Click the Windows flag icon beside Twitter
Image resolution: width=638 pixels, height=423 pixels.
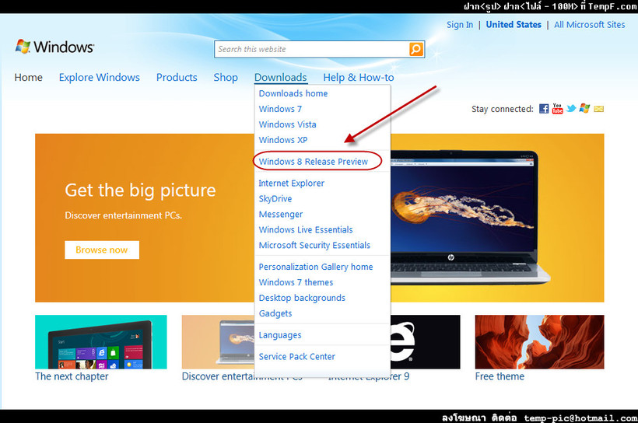[x=584, y=108]
